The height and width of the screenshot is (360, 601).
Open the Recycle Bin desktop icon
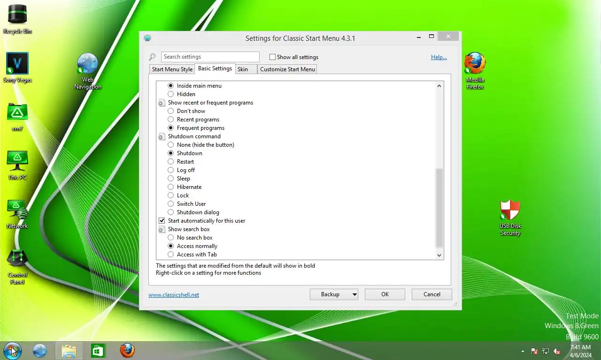[x=17, y=19]
